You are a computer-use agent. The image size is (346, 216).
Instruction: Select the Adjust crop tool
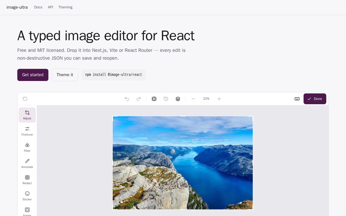pyautogui.click(x=27, y=115)
